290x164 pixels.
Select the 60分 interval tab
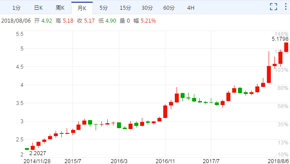[169, 8]
